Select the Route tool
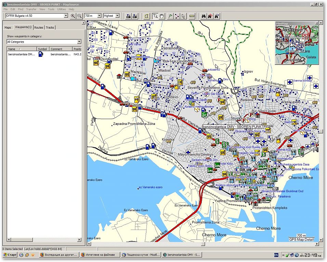 point(177,16)
